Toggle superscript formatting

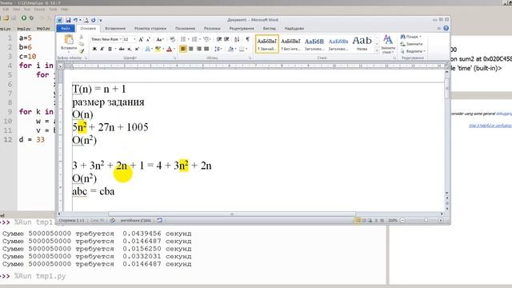pos(137,49)
